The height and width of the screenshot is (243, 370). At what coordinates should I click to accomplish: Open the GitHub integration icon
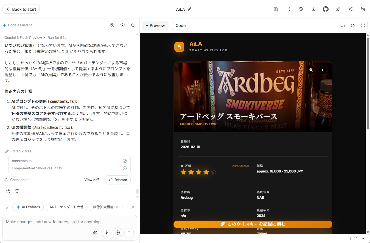pos(325,9)
